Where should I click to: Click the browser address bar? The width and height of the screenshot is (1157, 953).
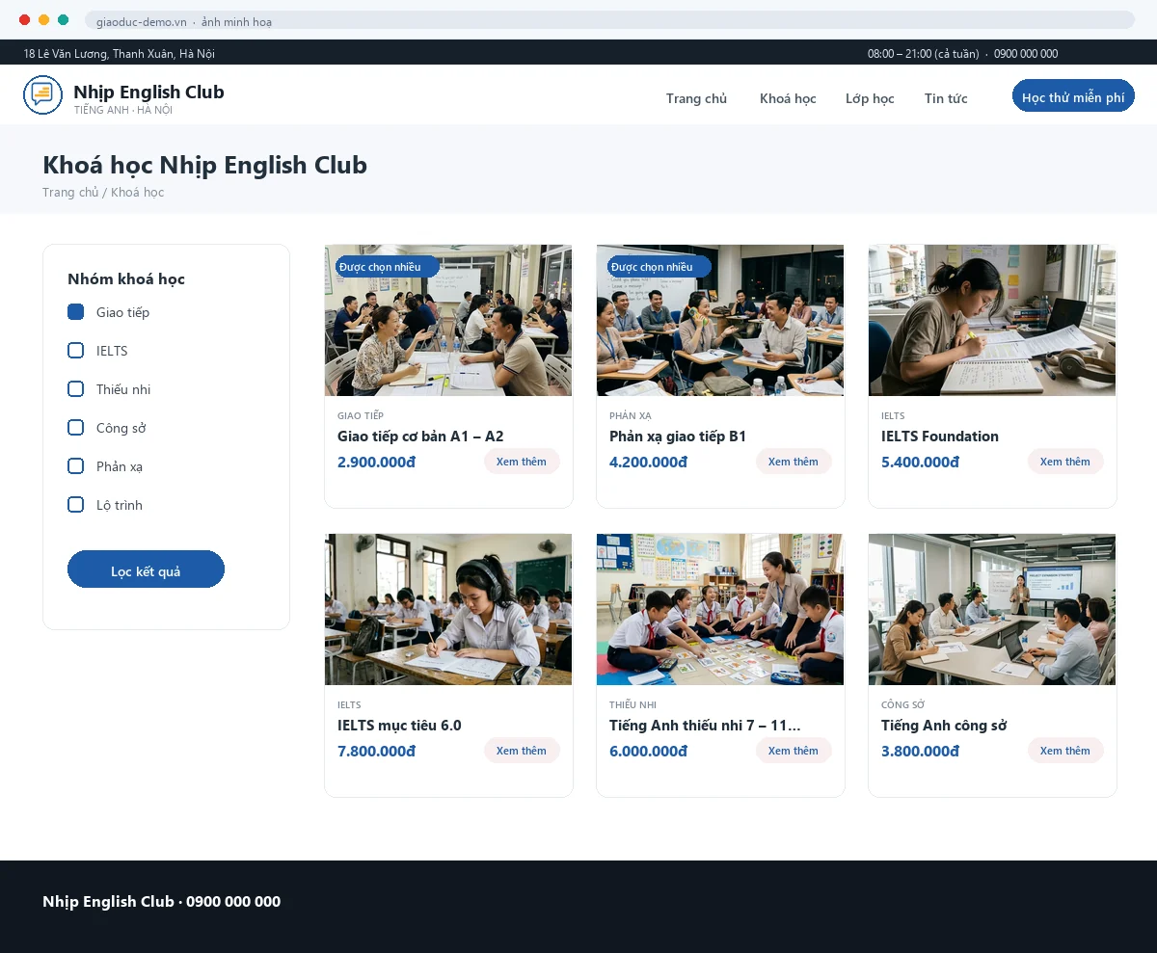tap(609, 20)
